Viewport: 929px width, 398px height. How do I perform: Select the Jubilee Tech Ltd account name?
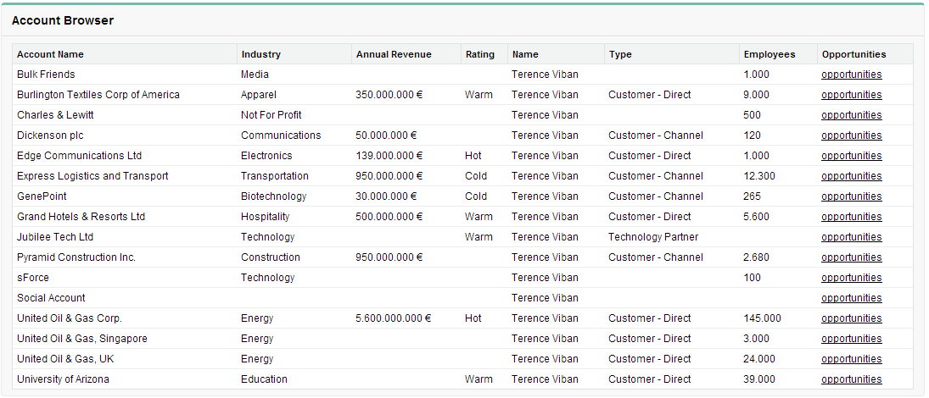(55, 236)
